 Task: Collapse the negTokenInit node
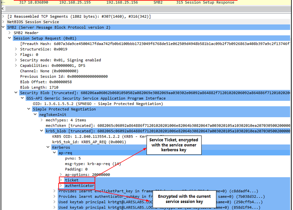coord(35,115)
